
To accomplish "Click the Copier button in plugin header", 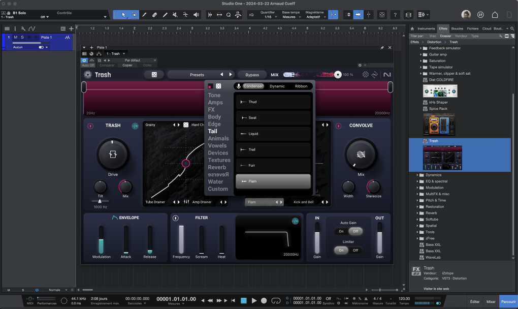I will pos(127,65).
